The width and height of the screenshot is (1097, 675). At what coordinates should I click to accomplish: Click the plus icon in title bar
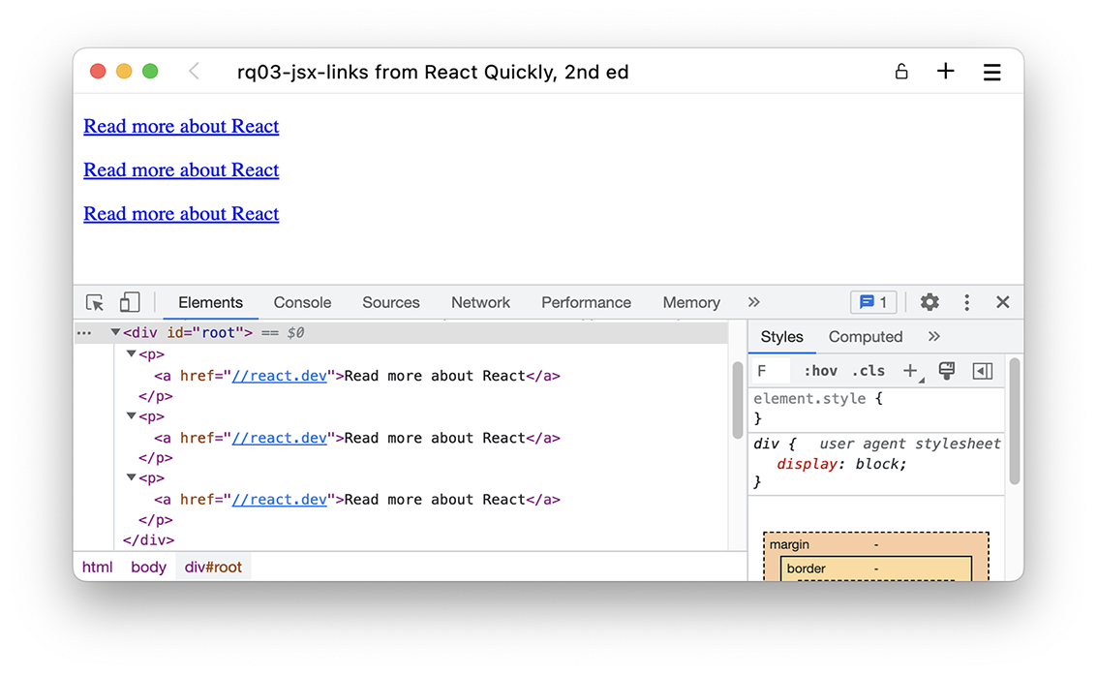(x=946, y=72)
